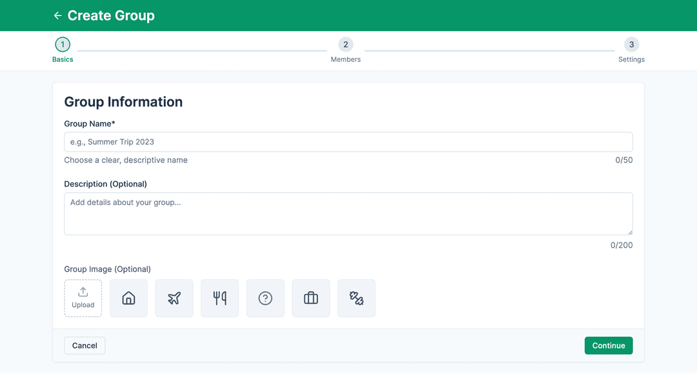Select the question mark group image icon
This screenshot has height=374, width=697.
click(x=265, y=298)
